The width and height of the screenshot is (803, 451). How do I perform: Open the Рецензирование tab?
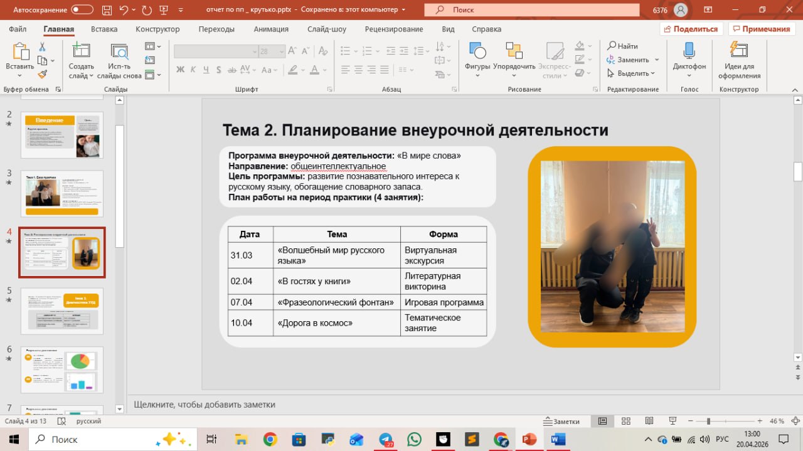pos(394,29)
